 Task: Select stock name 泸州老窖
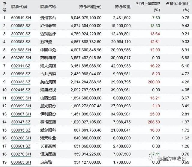point(48,26)
